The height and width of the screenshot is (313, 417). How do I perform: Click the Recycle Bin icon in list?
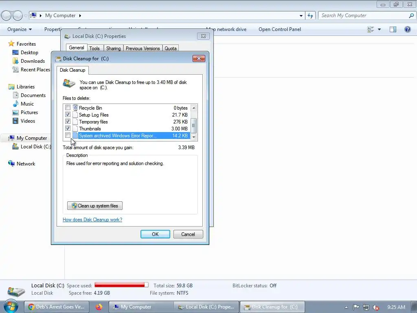(75, 108)
